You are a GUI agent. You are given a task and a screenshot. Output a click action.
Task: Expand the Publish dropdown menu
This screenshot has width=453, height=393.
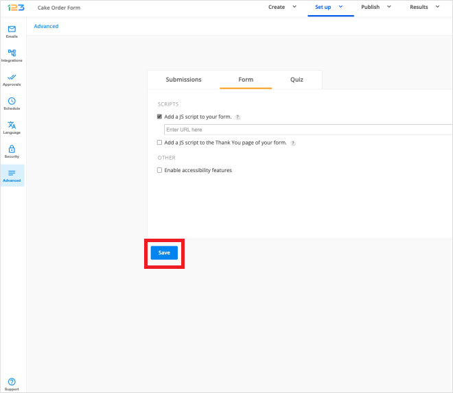point(375,8)
